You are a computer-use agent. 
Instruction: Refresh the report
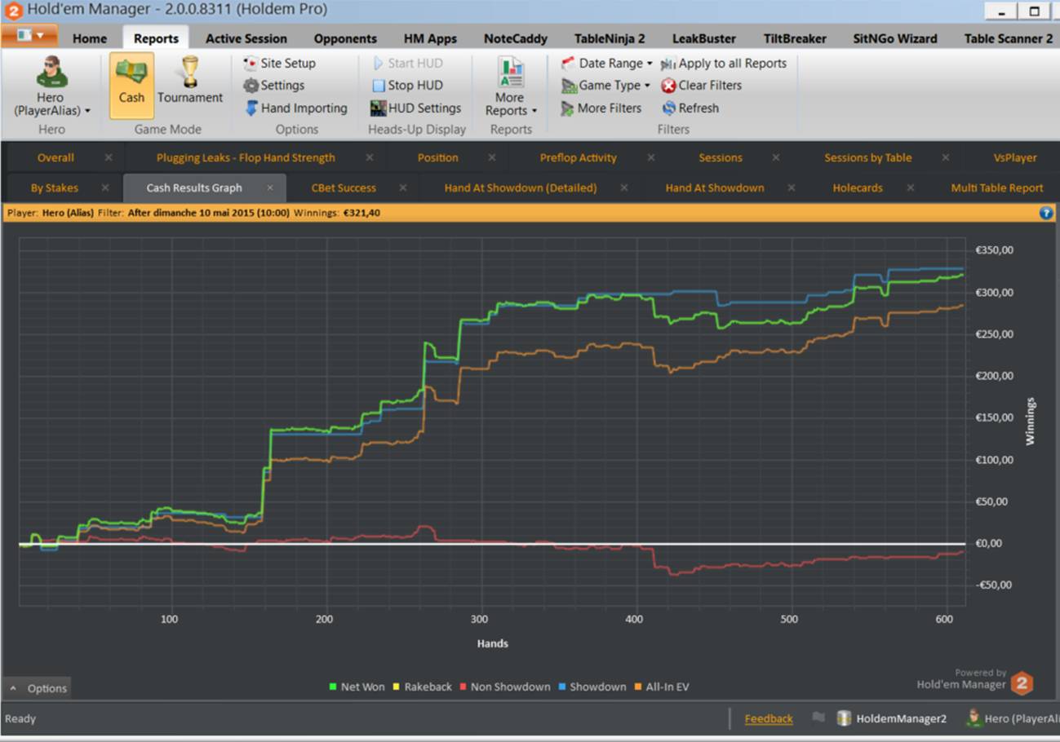click(x=690, y=108)
